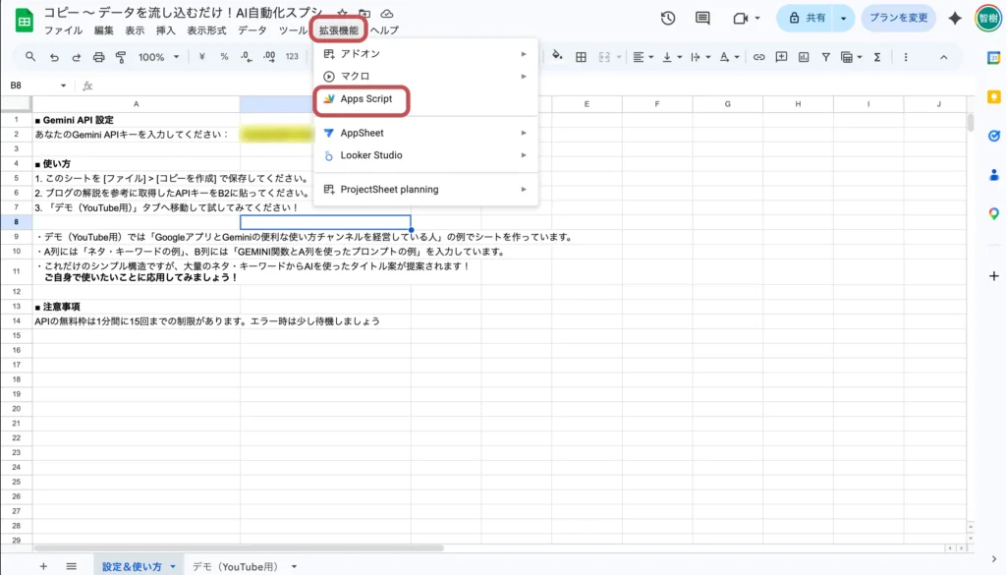Viewport: 1006px width, 575px height.
Task: Click the search menus magnifier icon
Action: click(x=30, y=57)
